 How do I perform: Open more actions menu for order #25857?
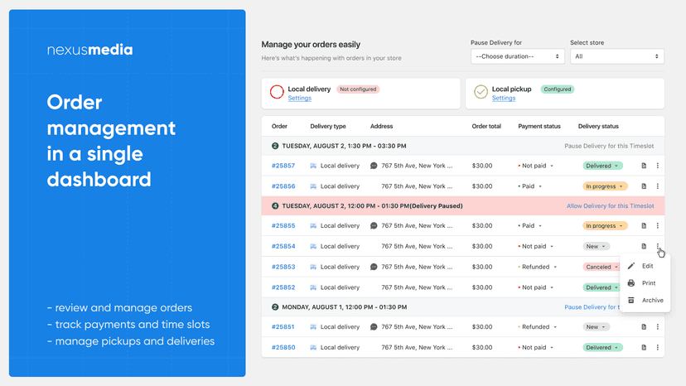tap(658, 166)
